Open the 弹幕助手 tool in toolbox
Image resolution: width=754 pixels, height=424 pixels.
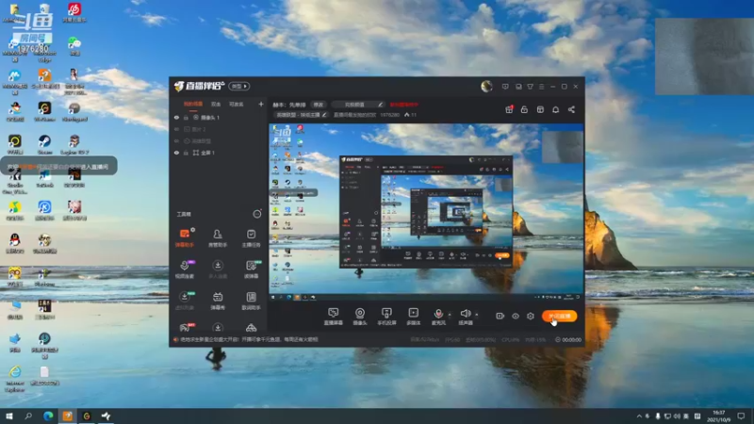click(185, 237)
